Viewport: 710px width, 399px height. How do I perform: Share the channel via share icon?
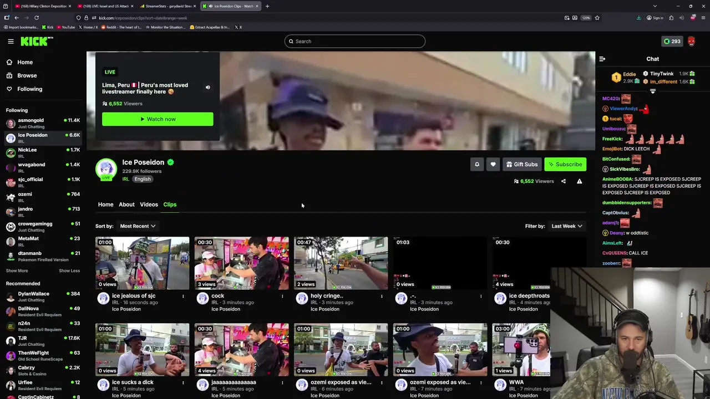click(x=564, y=181)
